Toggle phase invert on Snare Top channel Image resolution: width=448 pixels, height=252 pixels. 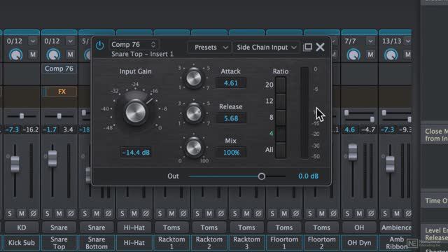point(71,213)
